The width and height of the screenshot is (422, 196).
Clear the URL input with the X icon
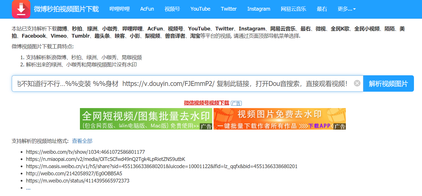click(357, 83)
